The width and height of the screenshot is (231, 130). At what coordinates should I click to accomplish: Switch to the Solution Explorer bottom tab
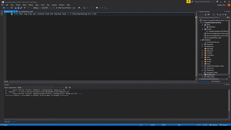(204, 81)
